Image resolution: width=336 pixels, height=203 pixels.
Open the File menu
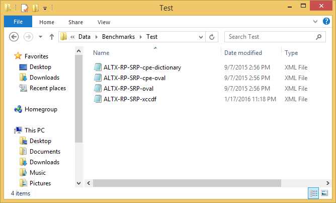pos(18,22)
